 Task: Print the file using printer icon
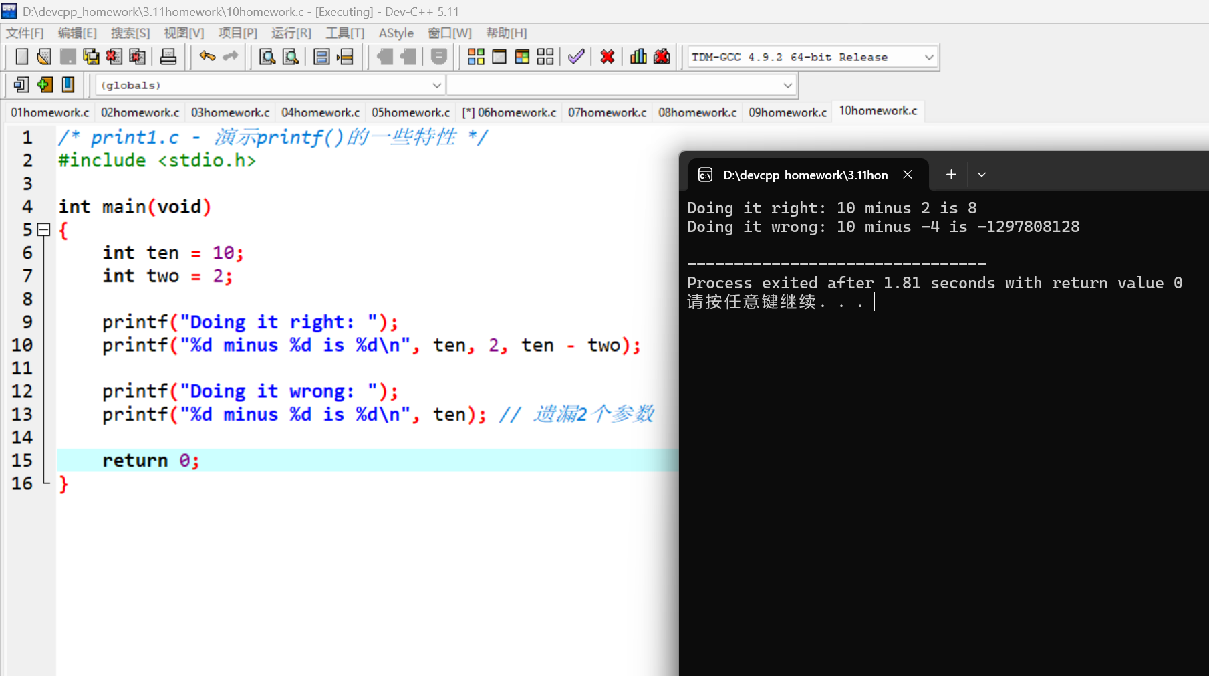(168, 57)
